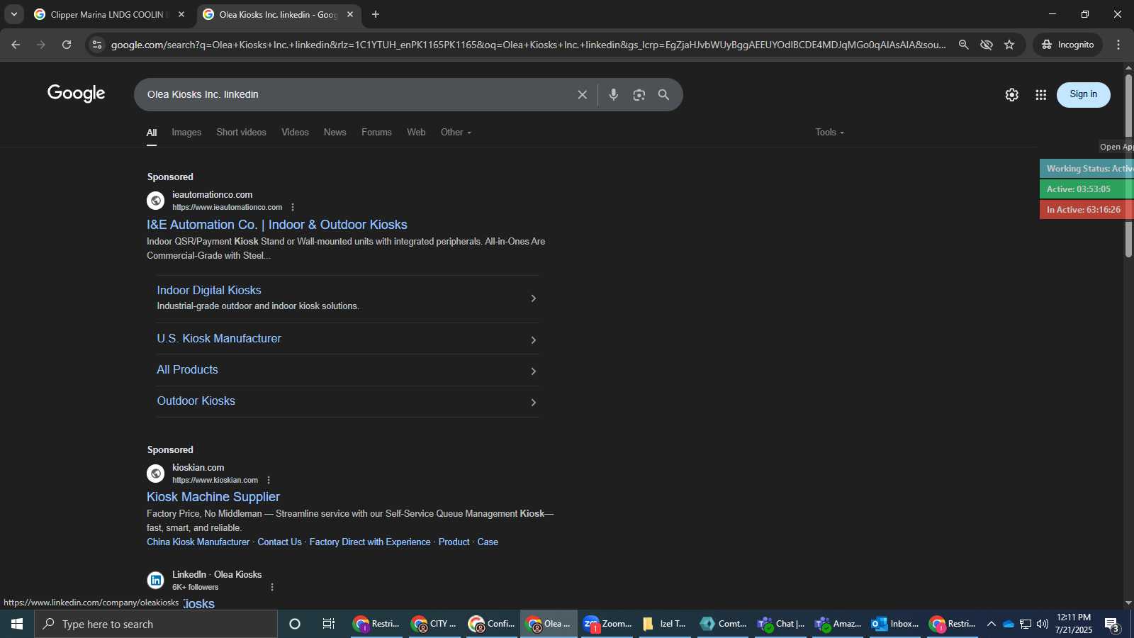Open China Kiosk Manufacturer link

(198, 542)
